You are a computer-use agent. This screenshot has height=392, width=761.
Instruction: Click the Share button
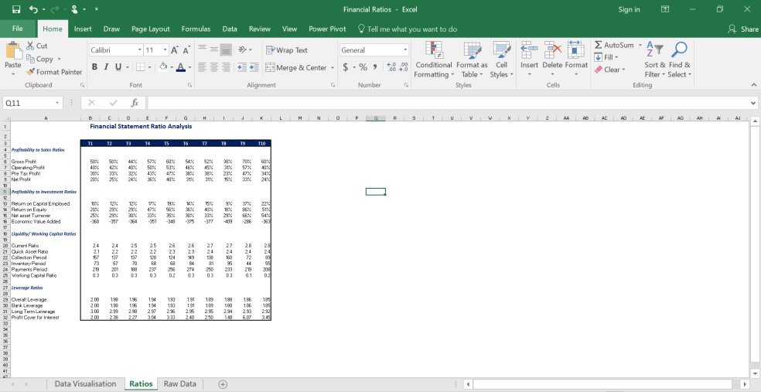tap(743, 29)
